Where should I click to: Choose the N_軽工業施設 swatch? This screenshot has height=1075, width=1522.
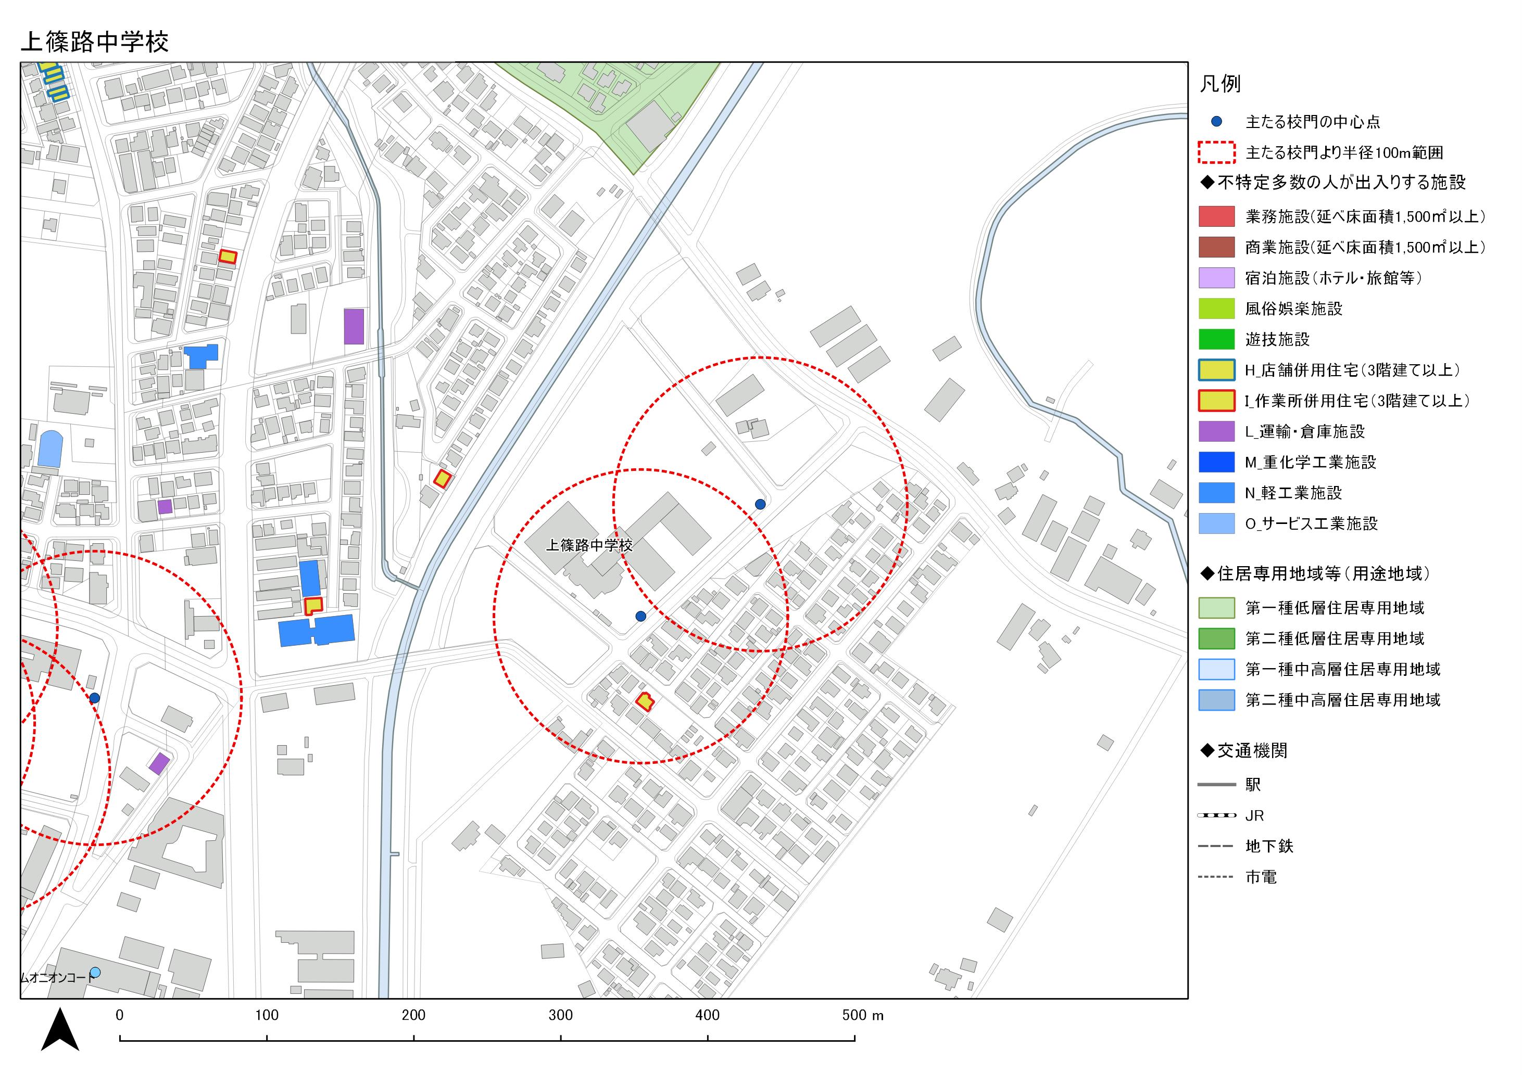pos(1216,493)
